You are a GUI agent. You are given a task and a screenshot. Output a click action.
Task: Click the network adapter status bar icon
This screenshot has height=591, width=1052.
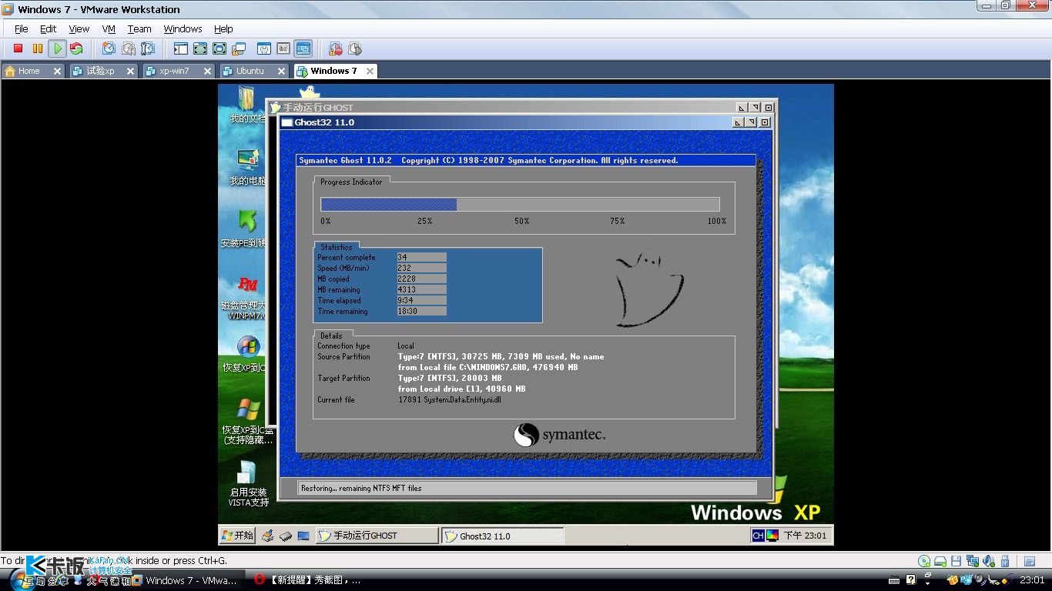click(x=972, y=561)
